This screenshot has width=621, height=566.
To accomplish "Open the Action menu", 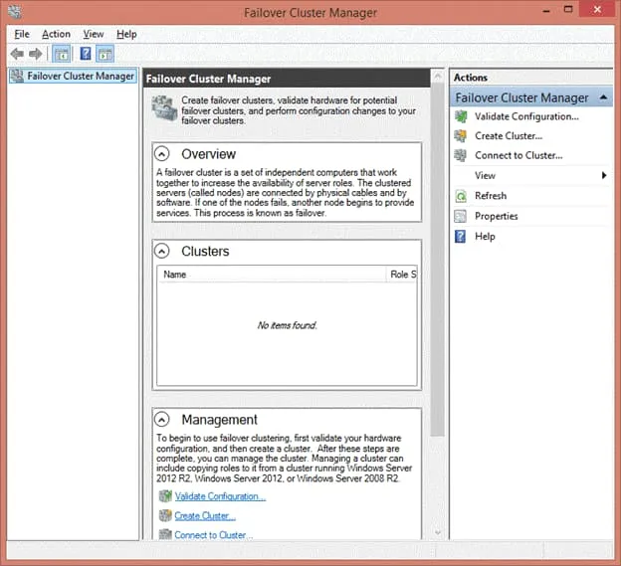I will [56, 34].
